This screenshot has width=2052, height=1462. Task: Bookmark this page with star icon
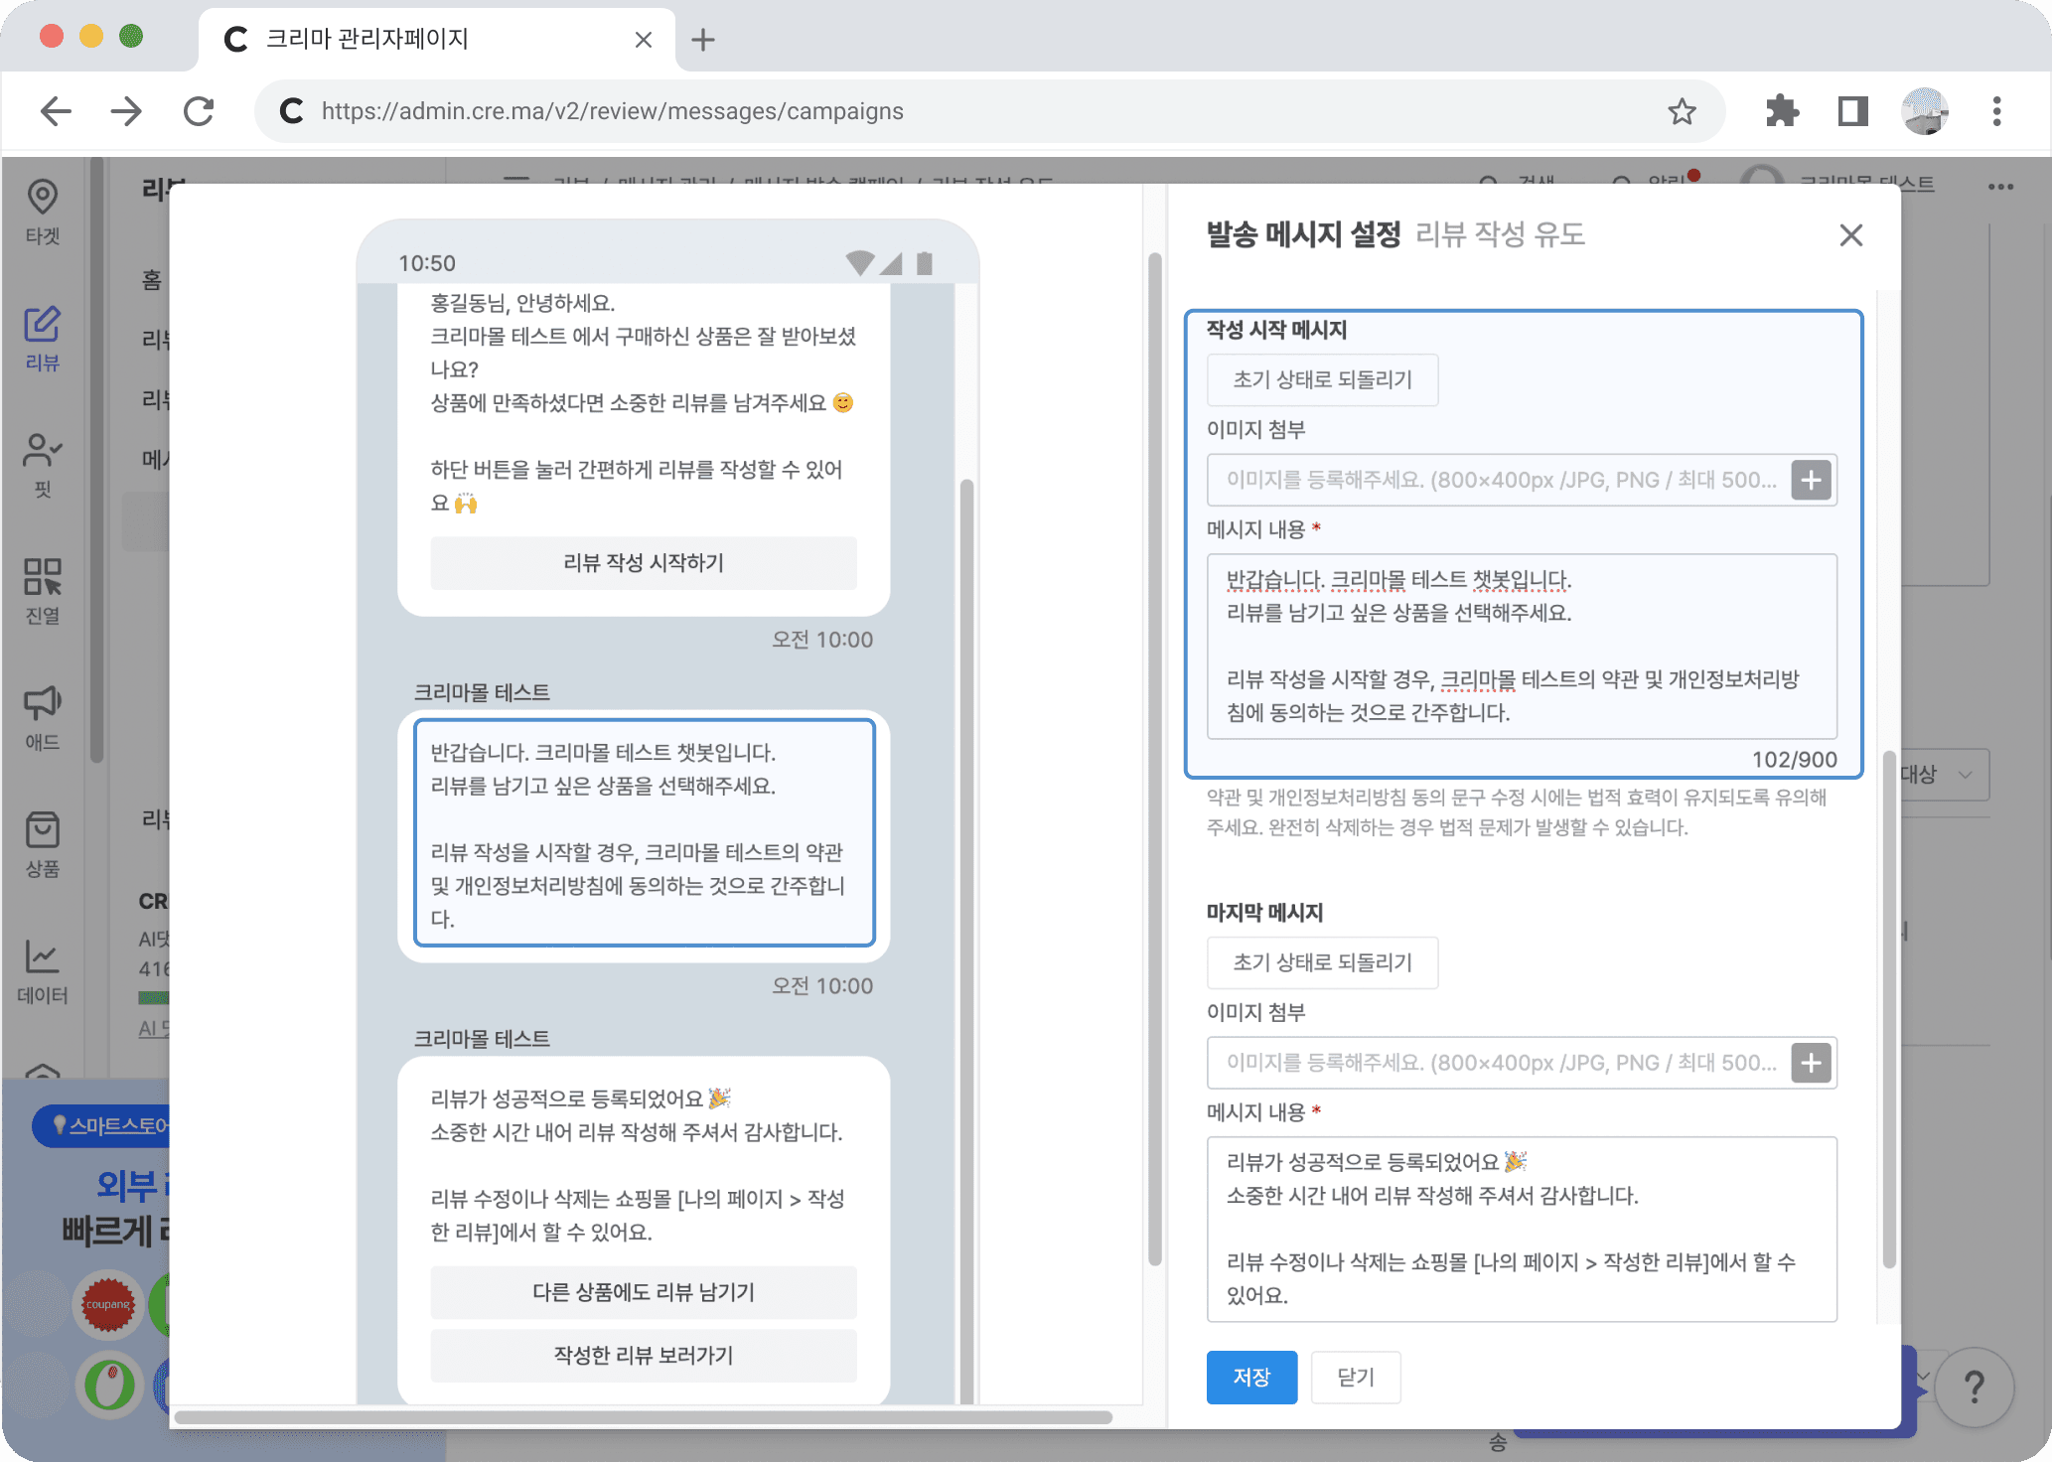[1681, 111]
